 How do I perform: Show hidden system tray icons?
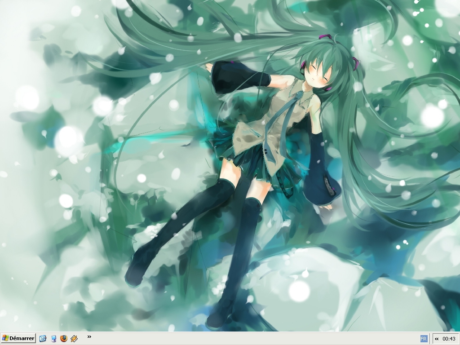point(437,339)
